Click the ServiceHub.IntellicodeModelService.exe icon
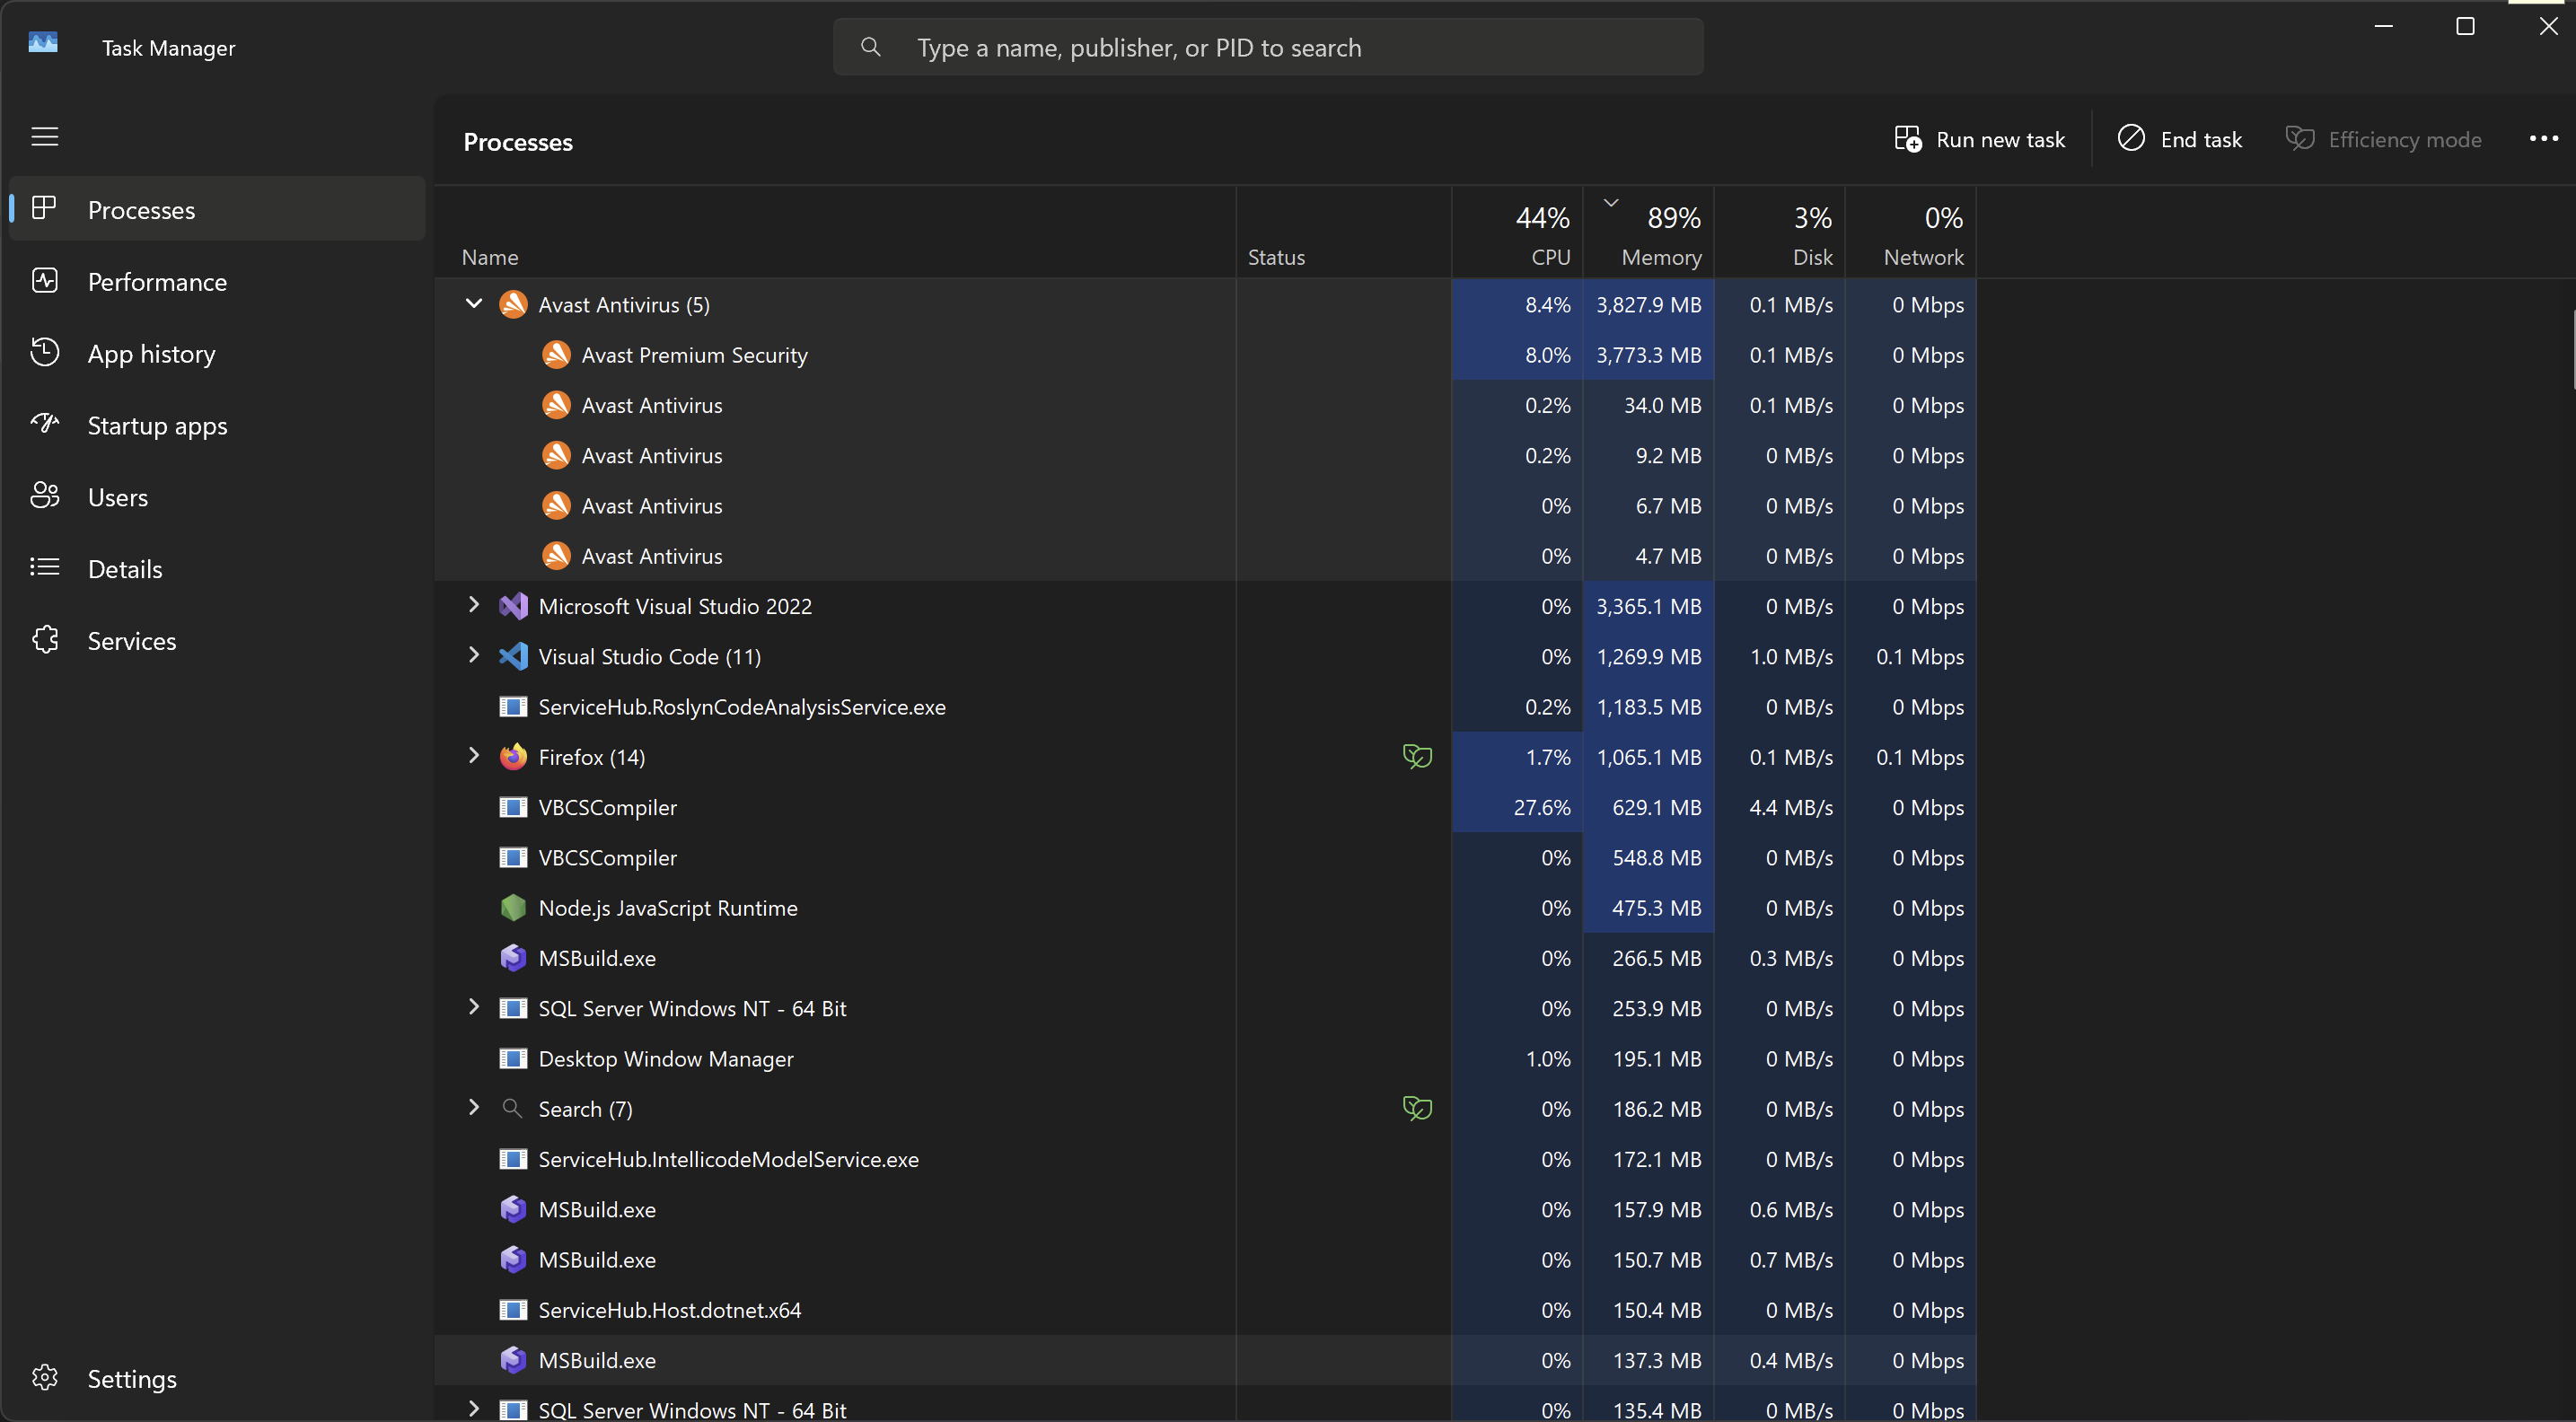Screen dimensions: 2576x1422 coord(513,1159)
